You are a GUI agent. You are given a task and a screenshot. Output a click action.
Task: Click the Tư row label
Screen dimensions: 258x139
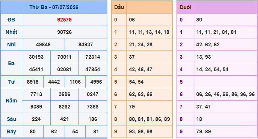11,82
